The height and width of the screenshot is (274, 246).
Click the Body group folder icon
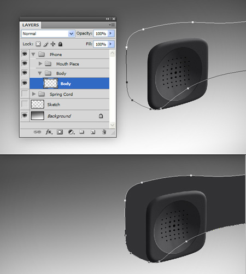pos(48,73)
